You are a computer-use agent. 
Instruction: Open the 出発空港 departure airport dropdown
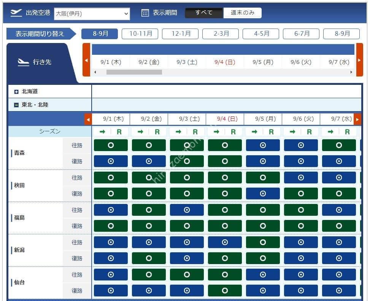coord(92,14)
